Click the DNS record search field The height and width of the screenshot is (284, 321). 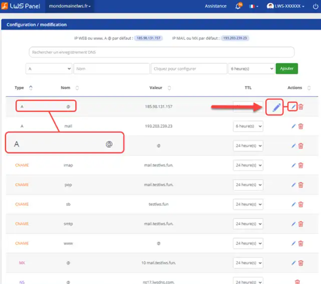tap(161, 52)
